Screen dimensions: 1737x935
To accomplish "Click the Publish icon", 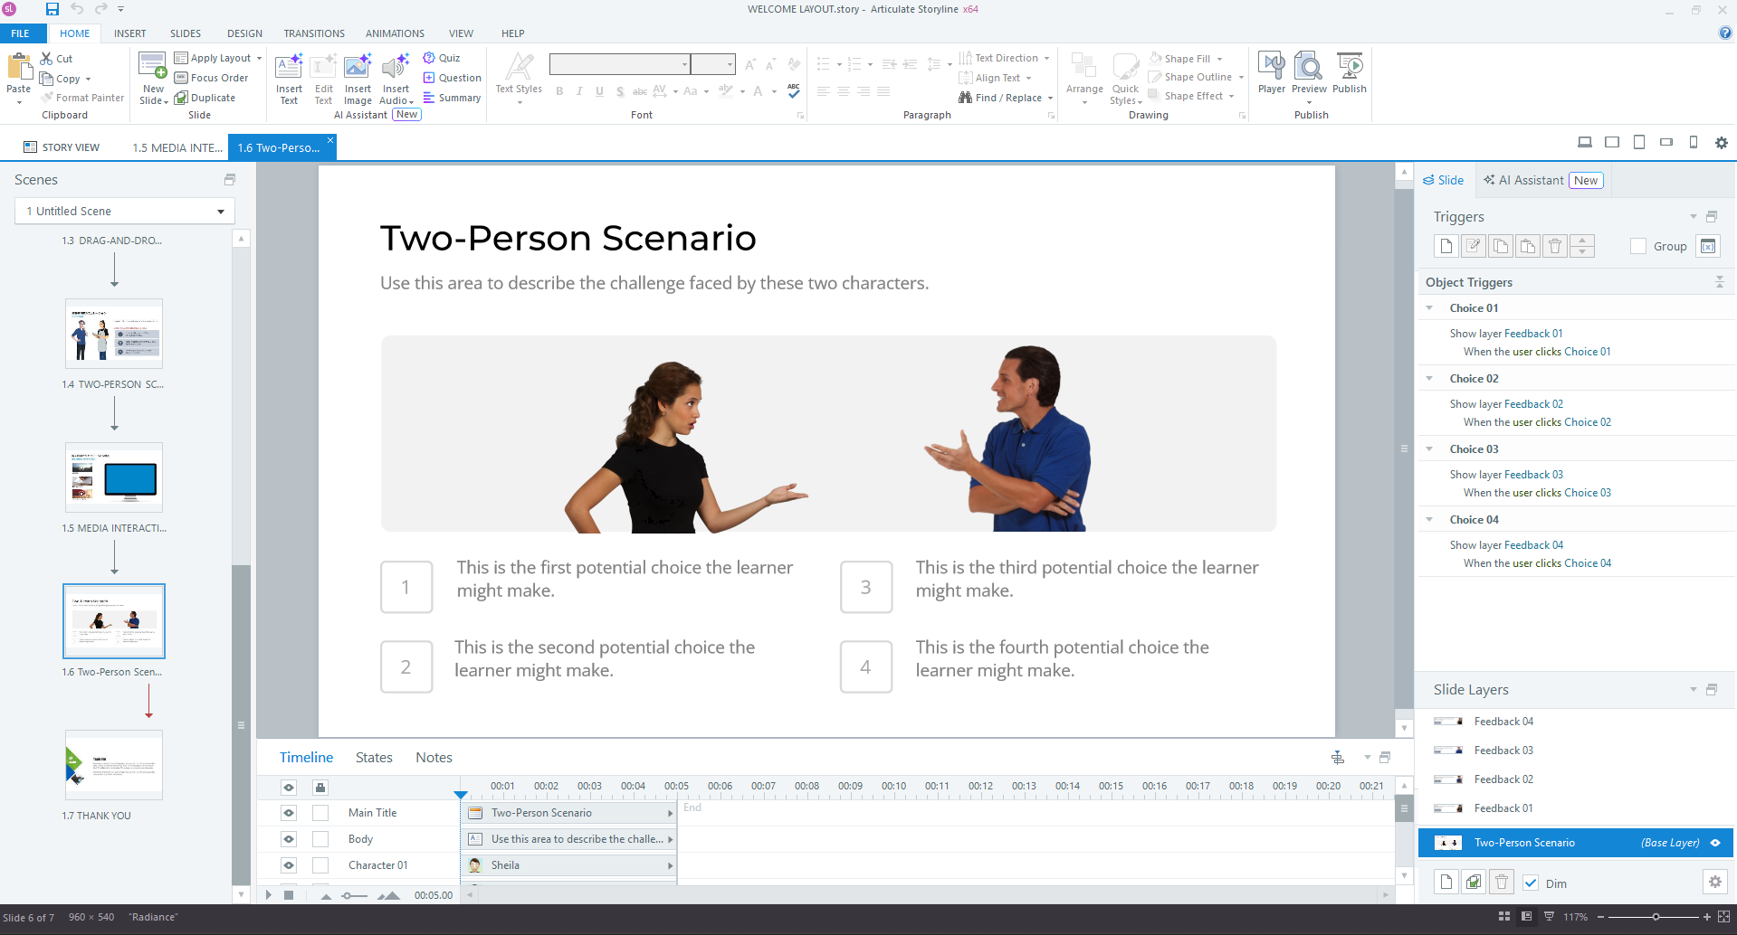I will (1349, 68).
